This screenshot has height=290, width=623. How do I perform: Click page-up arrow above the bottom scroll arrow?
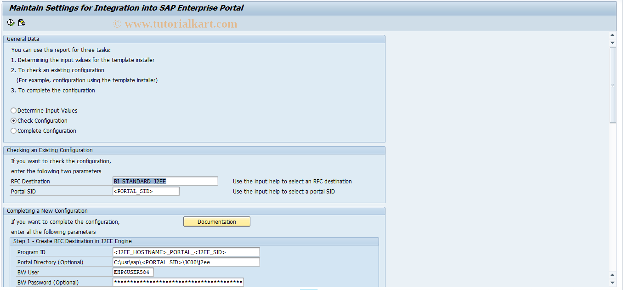point(612,274)
